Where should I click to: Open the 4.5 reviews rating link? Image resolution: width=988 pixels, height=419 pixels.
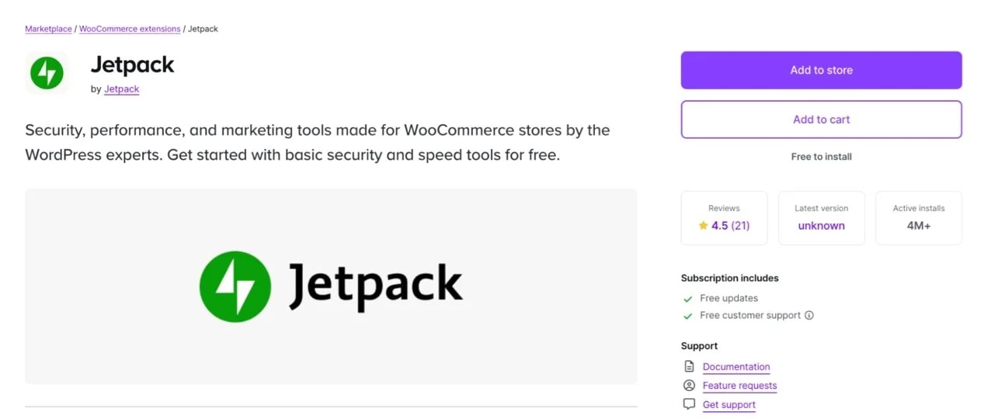[x=729, y=226]
